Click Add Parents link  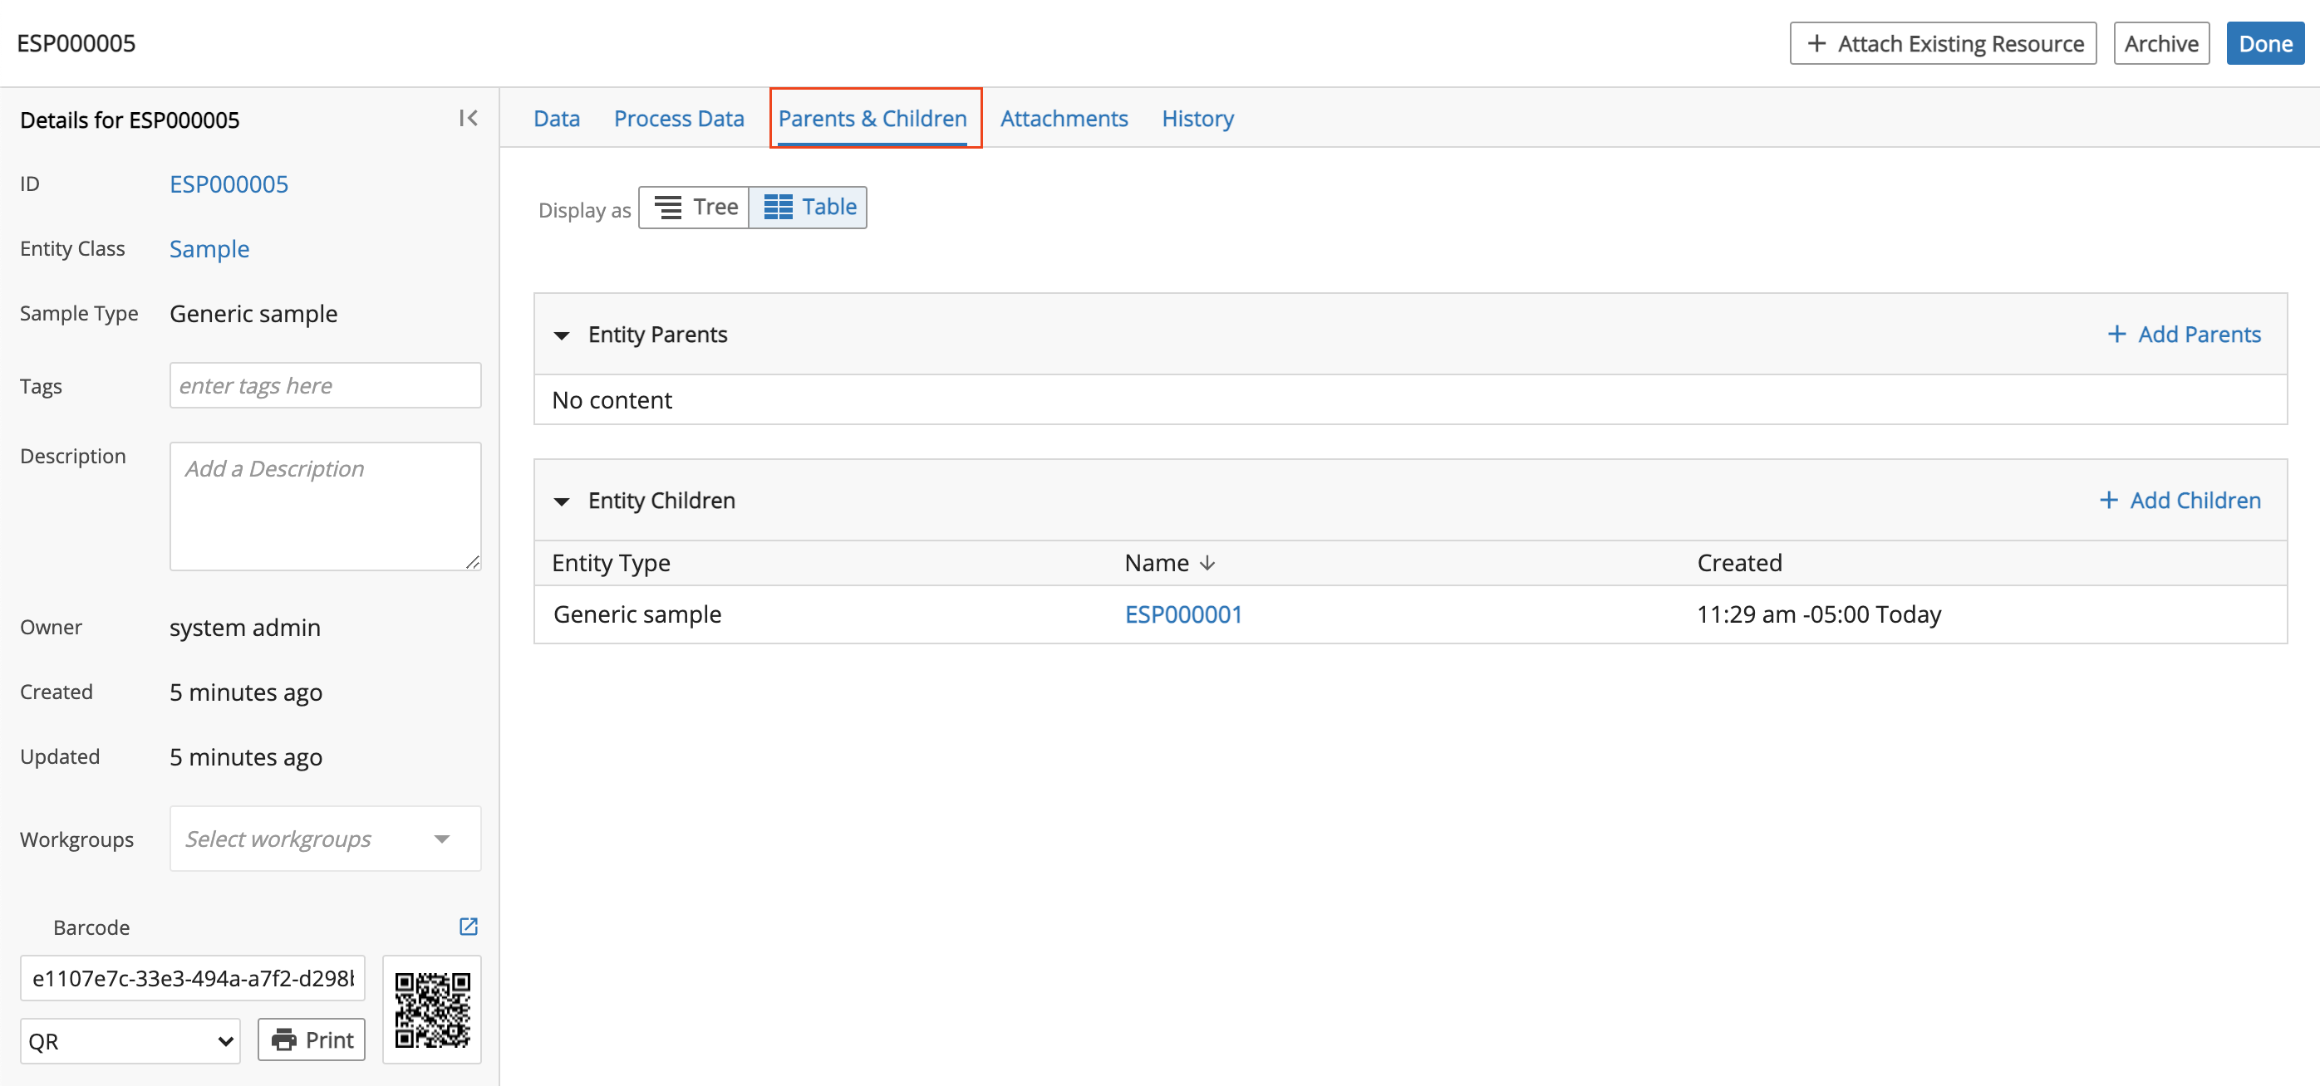[2184, 335]
